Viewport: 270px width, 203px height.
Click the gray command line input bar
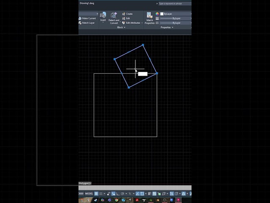pyautogui.click(x=135, y=187)
